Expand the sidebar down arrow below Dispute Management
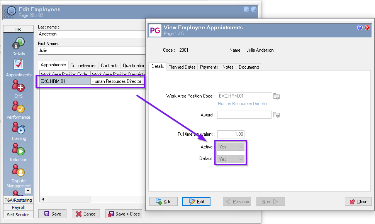375x224 pixels. coord(28,190)
